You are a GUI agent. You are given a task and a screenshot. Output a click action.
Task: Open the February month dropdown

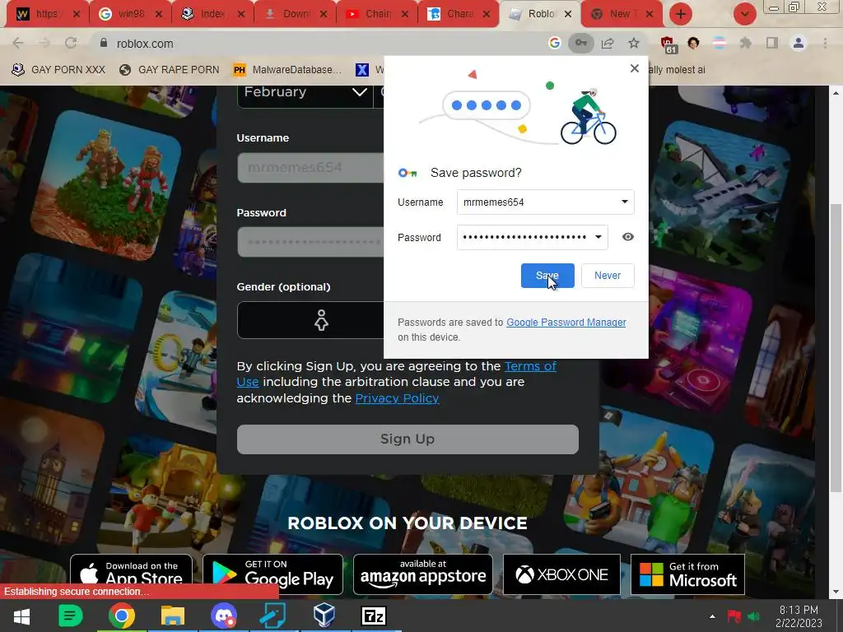[305, 92]
